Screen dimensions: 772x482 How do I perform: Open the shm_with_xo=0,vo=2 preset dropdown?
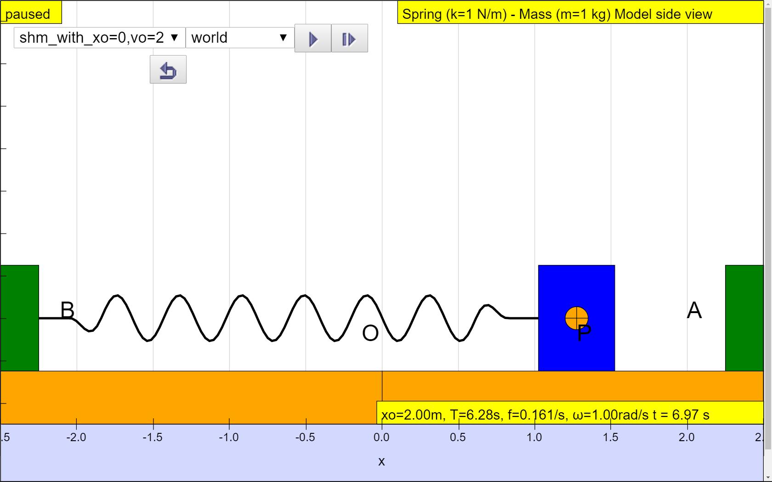(x=100, y=37)
